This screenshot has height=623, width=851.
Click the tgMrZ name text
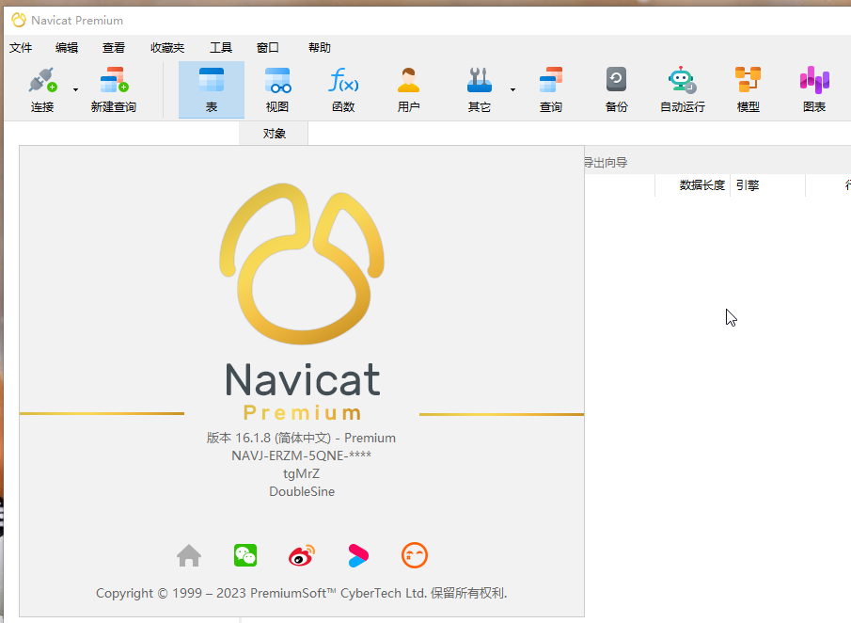pos(301,473)
